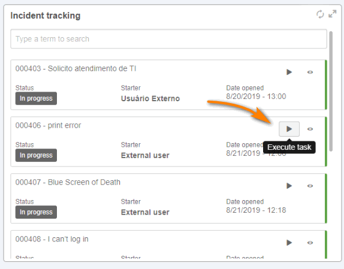Click the refresh icon in Incident tracking header

pos(320,14)
